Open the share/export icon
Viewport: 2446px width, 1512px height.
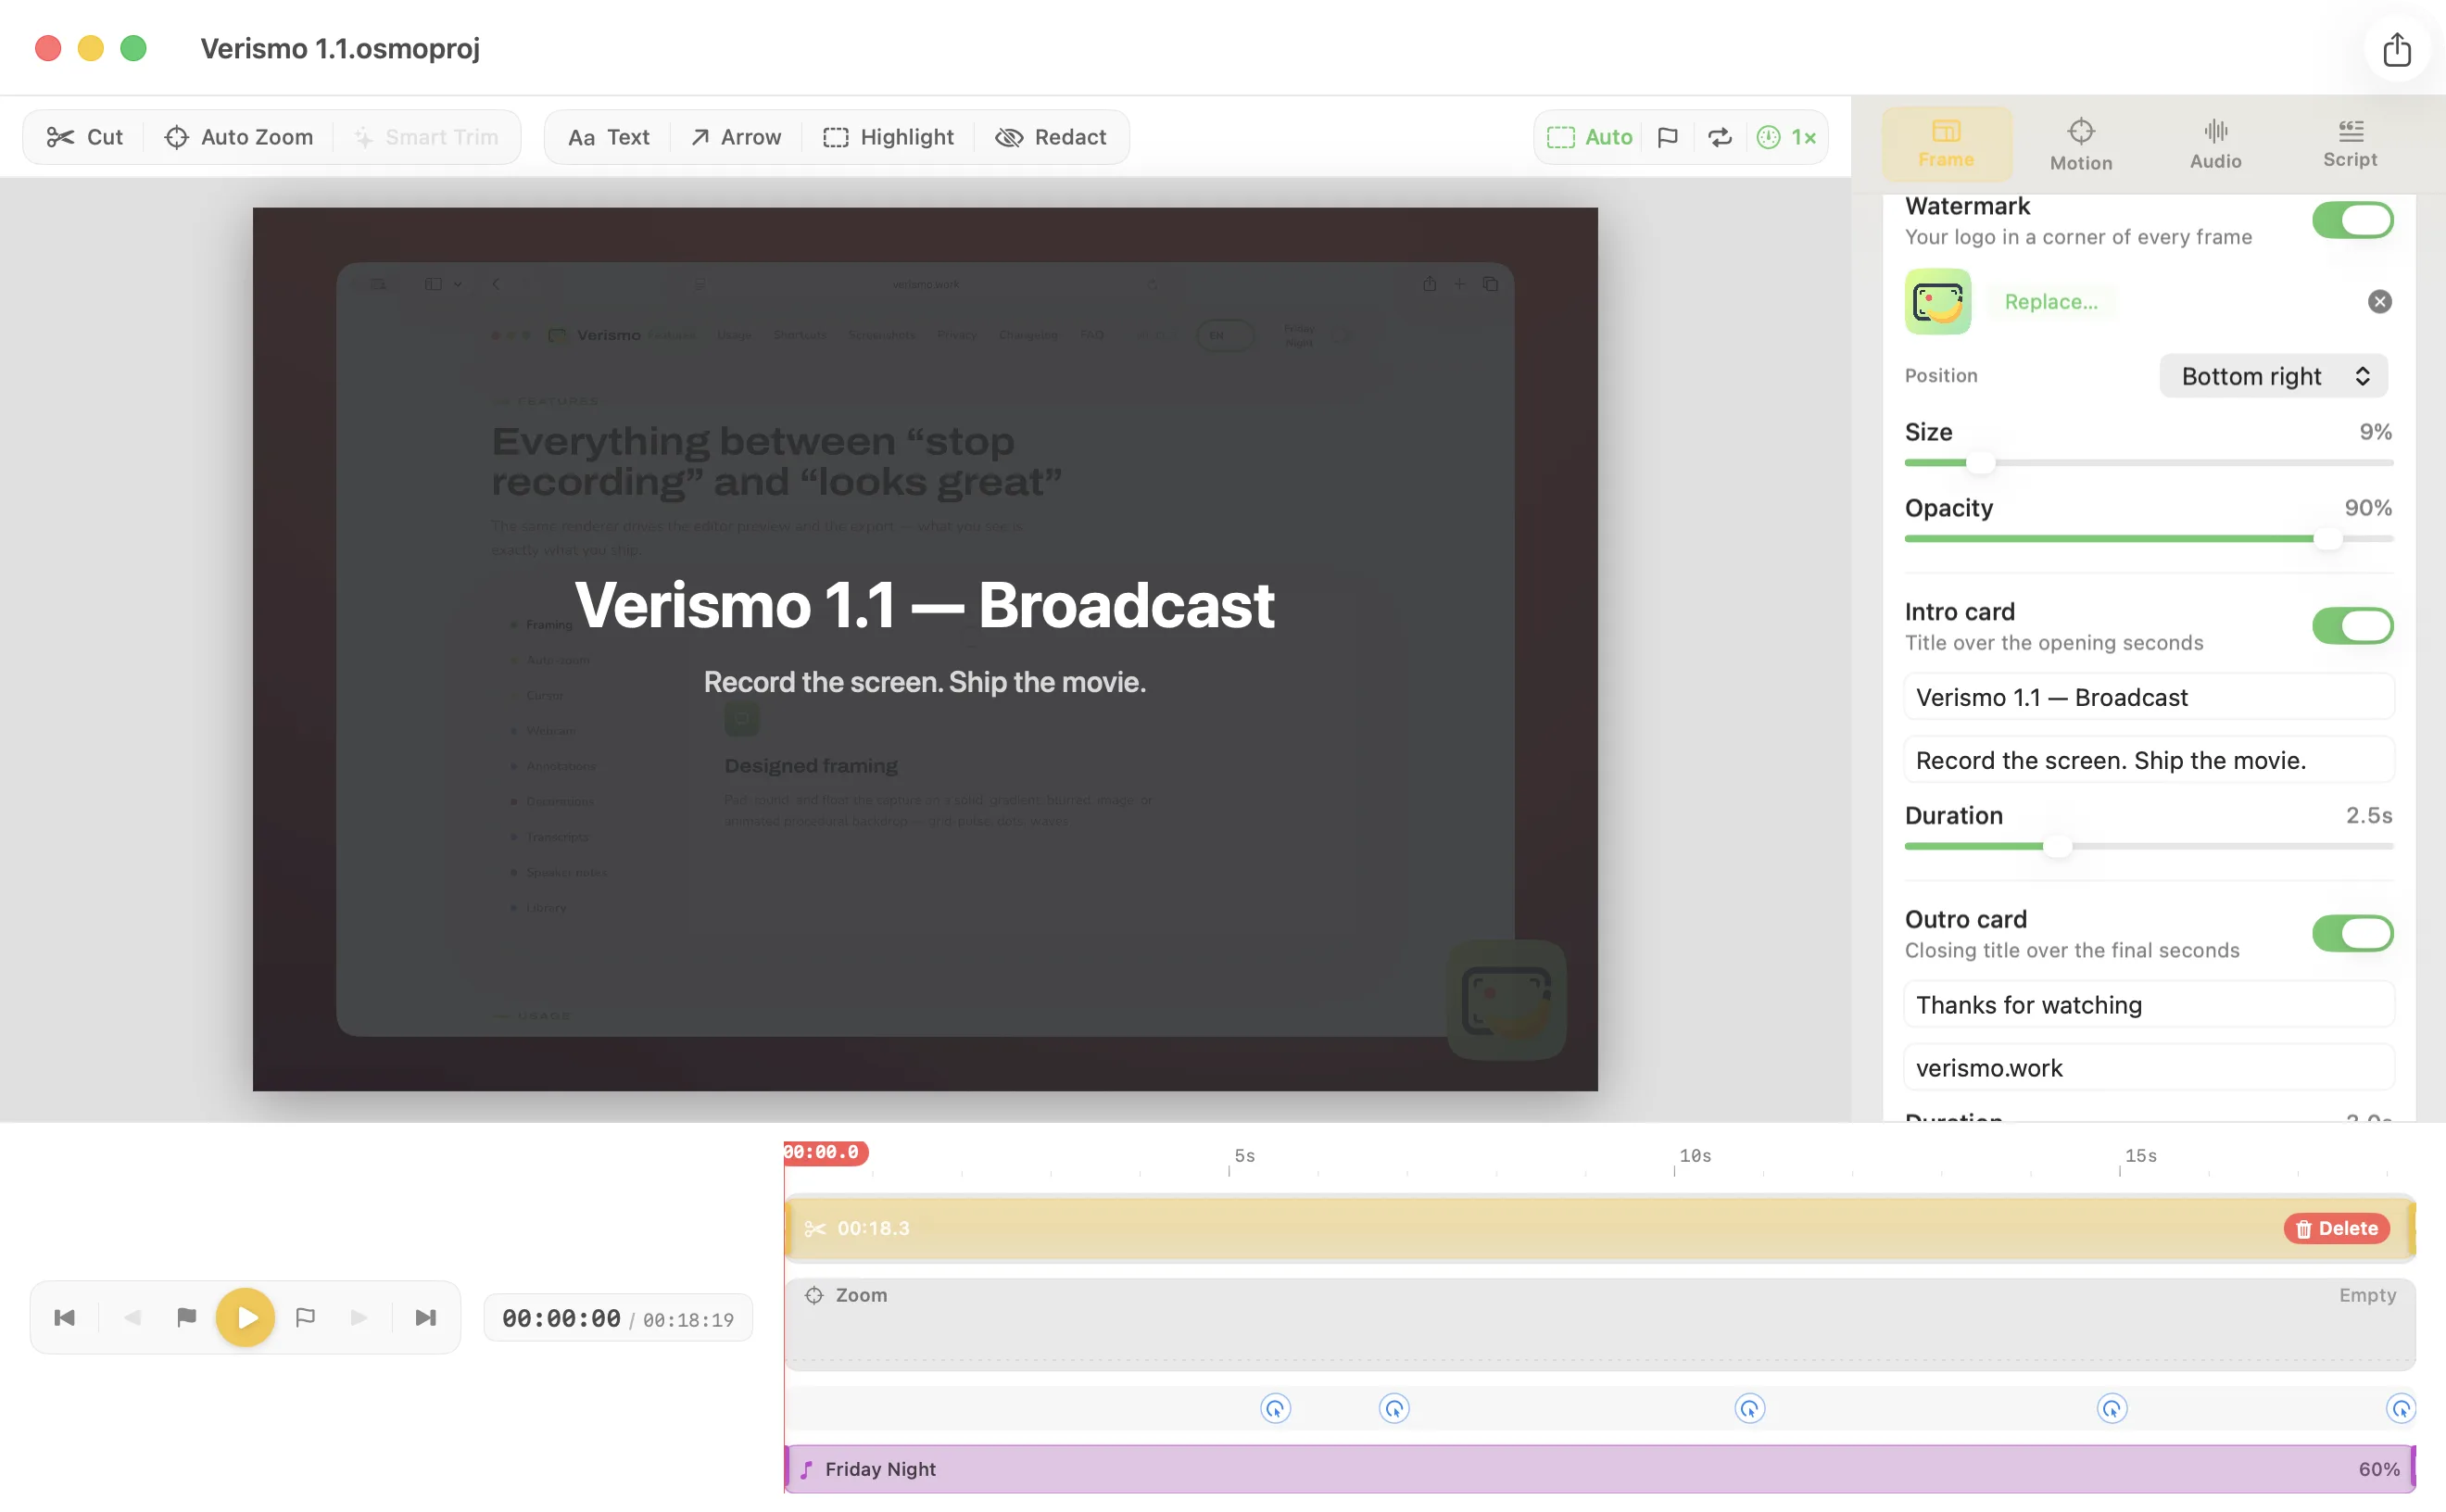[x=2396, y=49]
